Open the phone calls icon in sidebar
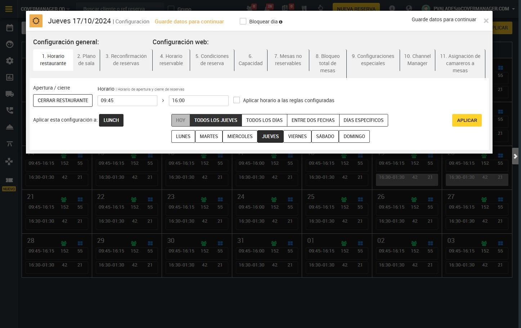 (x=10, y=110)
